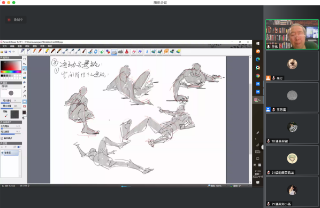Open the layer options dropdown arrow

[x=19, y=147]
